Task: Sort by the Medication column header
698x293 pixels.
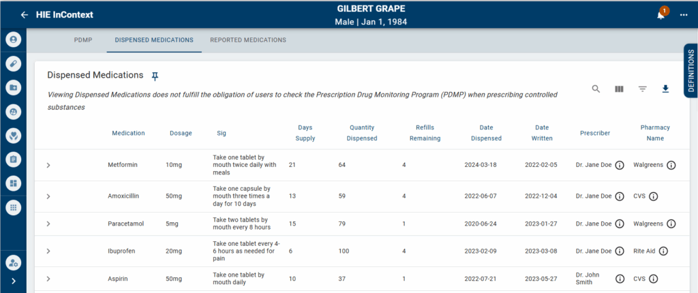Action: pyautogui.click(x=128, y=133)
